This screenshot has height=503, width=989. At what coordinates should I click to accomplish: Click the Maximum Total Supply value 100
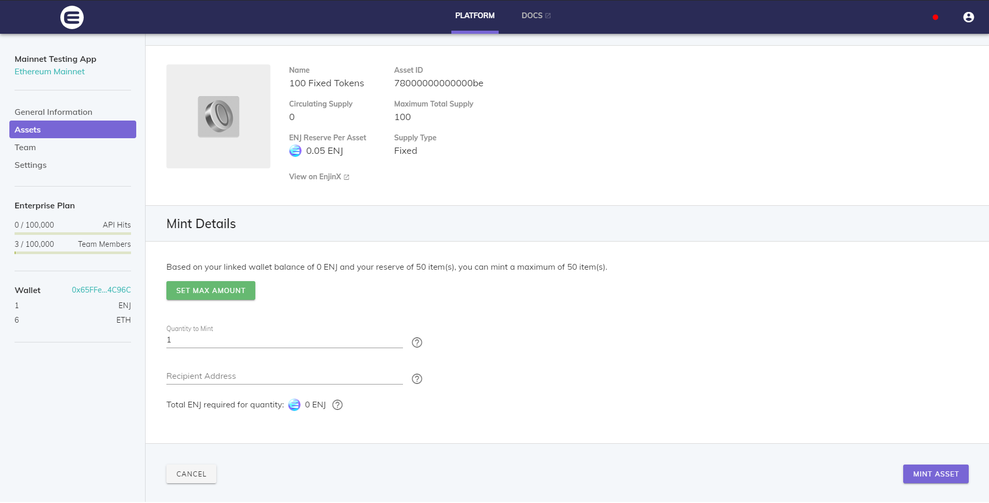coord(402,117)
